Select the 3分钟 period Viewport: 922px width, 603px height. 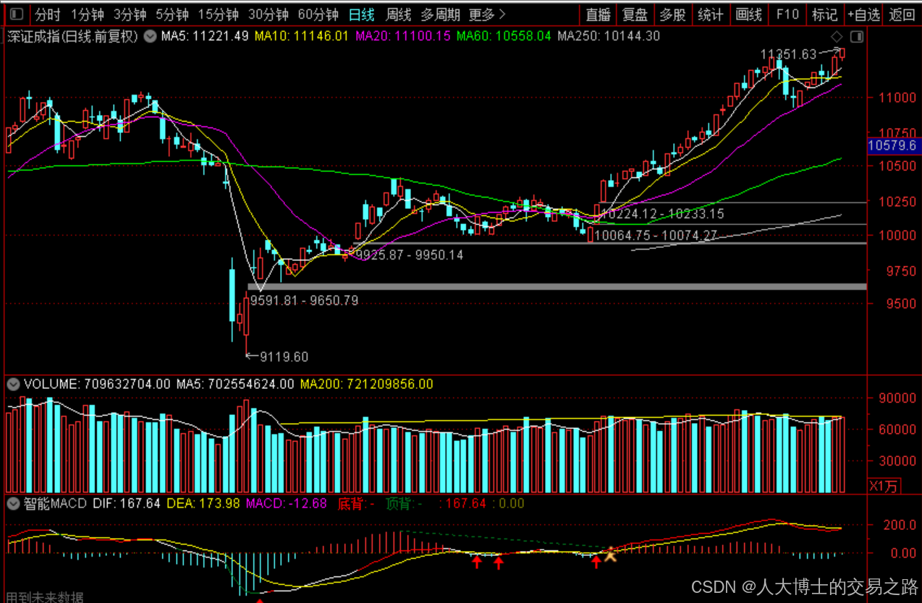[130, 14]
